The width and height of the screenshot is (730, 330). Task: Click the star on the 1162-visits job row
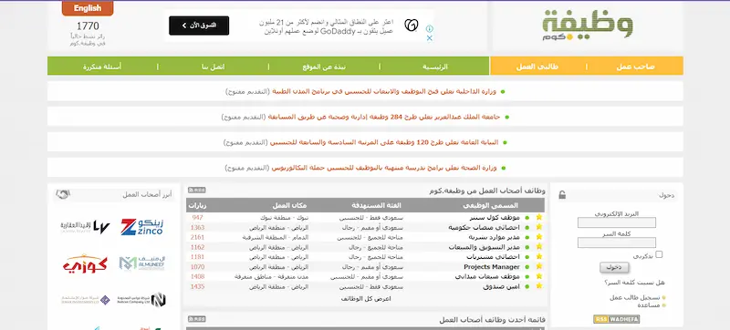pos(539,247)
